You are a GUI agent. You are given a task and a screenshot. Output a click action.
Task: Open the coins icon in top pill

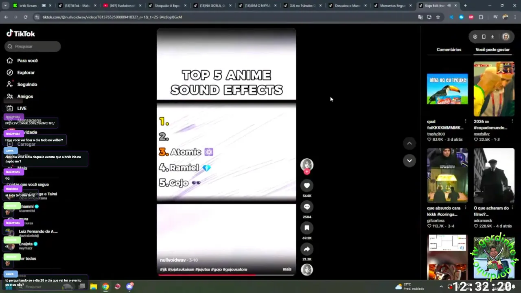(475, 37)
